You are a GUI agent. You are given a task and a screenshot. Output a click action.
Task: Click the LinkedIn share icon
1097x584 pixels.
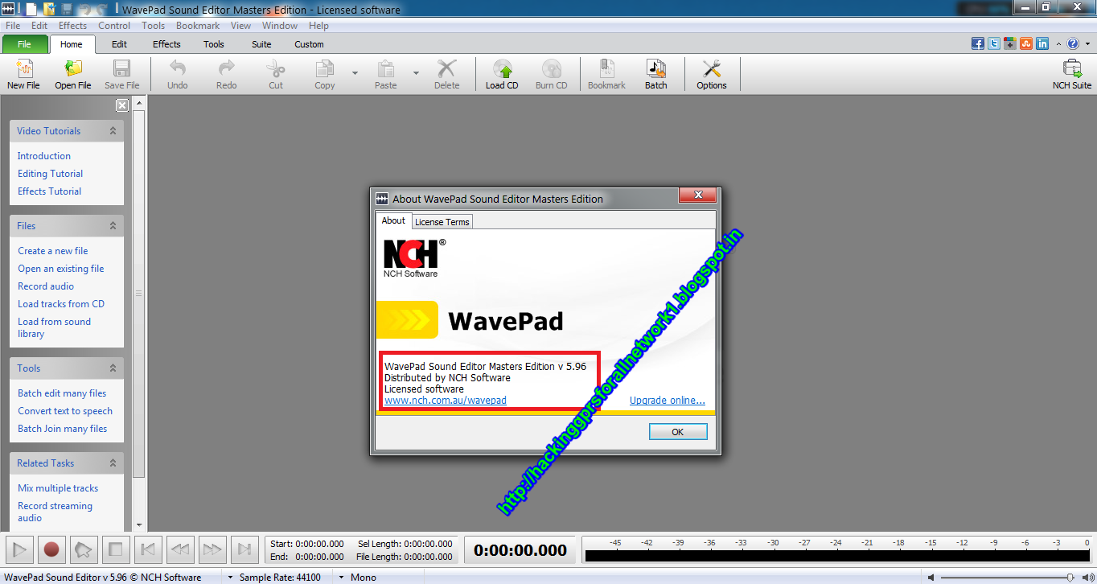(x=1042, y=44)
